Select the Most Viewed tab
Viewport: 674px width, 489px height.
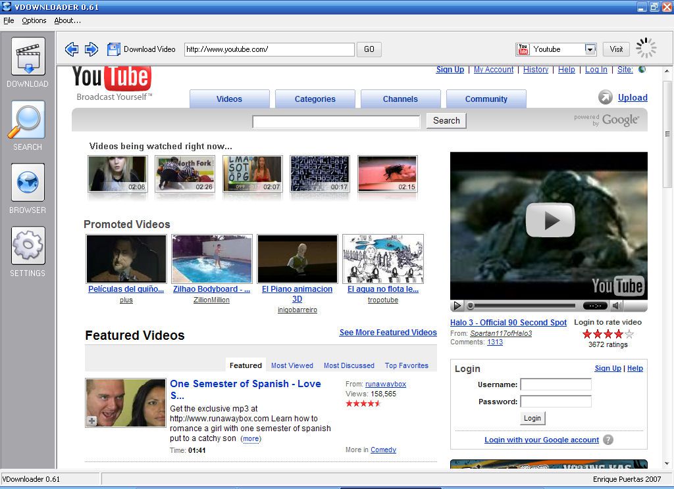(x=292, y=365)
